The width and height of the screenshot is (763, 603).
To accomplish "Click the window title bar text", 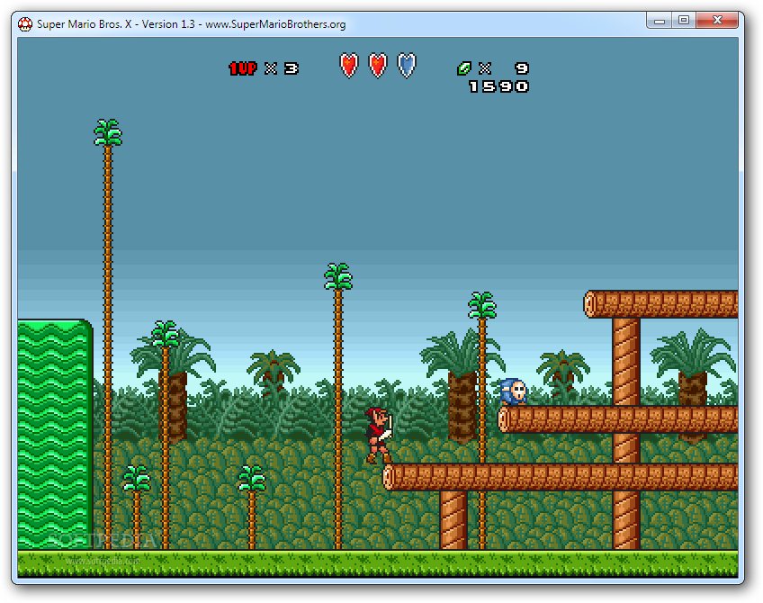I will [192, 23].
